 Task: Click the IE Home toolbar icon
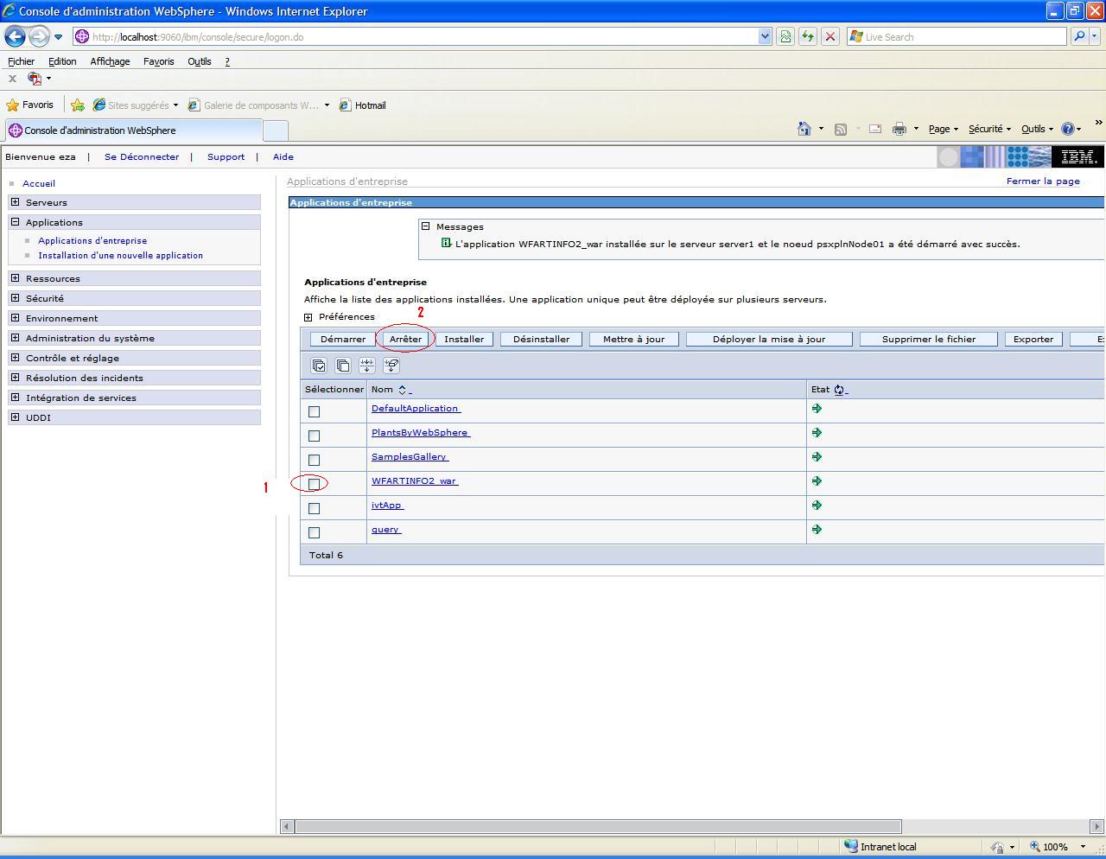point(804,129)
